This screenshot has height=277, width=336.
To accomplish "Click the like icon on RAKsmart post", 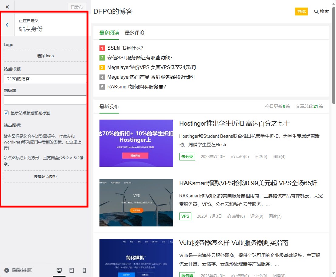I will (x=229, y=216).
